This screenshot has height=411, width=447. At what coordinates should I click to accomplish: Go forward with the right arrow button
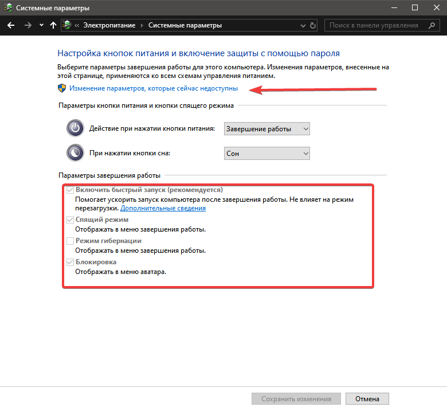click(x=28, y=25)
